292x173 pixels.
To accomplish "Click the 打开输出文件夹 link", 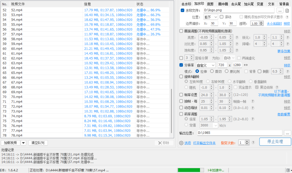I will [x=204, y=143].
